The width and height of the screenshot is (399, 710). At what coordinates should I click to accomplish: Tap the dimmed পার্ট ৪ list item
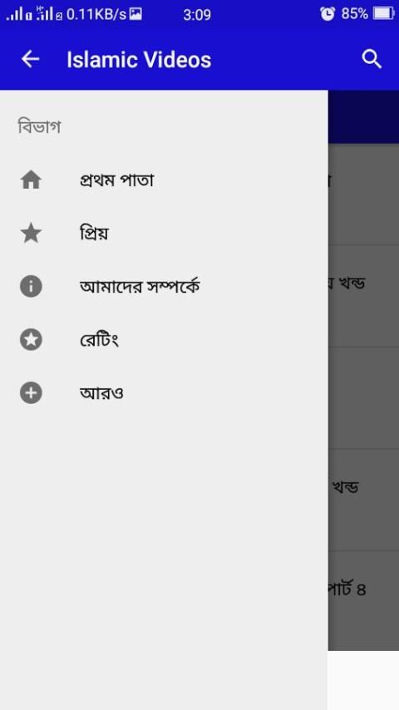pyautogui.click(x=363, y=600)
